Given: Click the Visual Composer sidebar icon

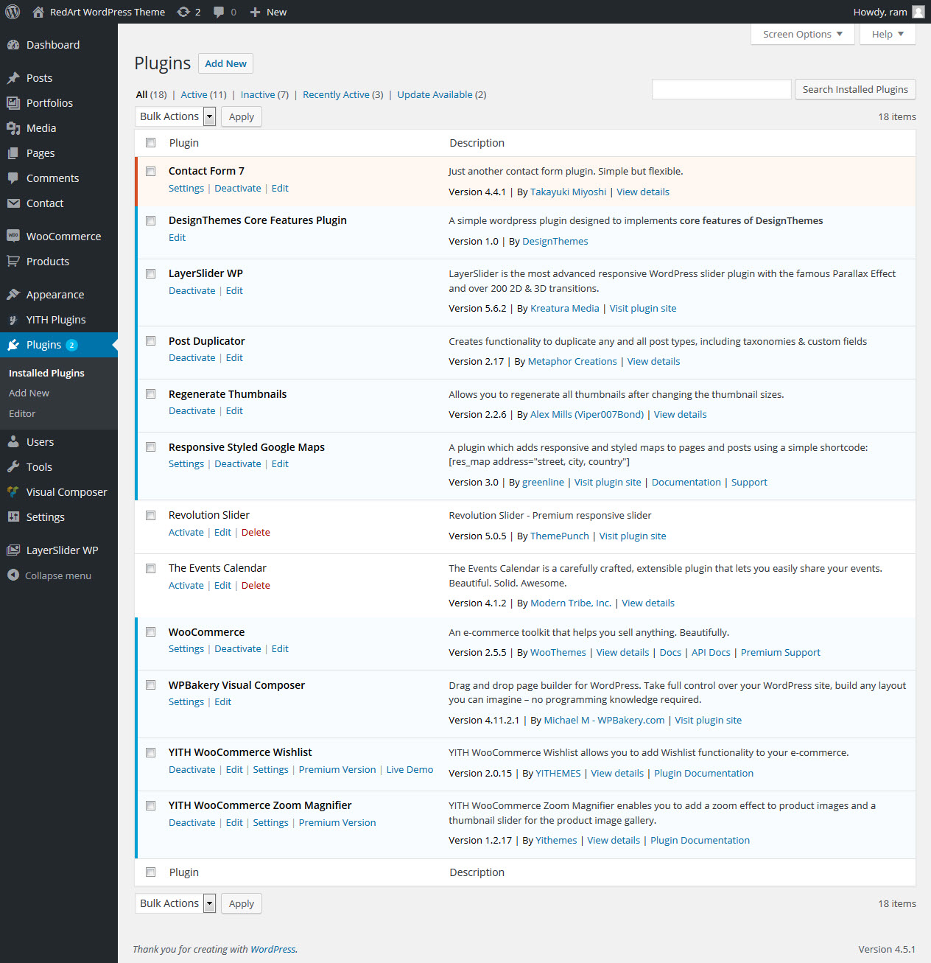Looking at the screenshot, I should coord(13,492).
